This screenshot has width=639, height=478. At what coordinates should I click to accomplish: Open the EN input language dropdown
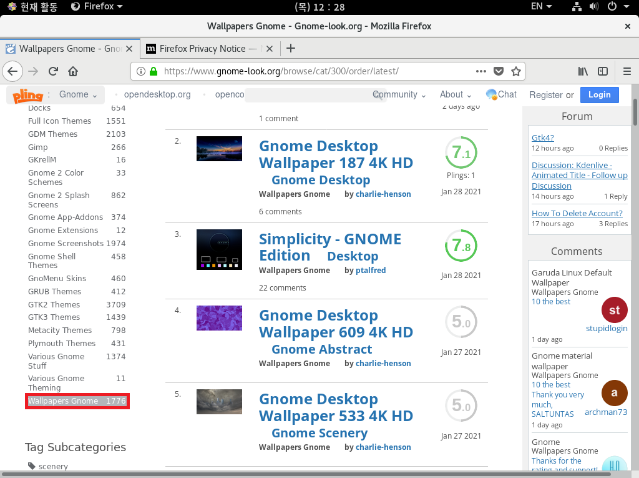pyautogui.click(x=541, y=6)
